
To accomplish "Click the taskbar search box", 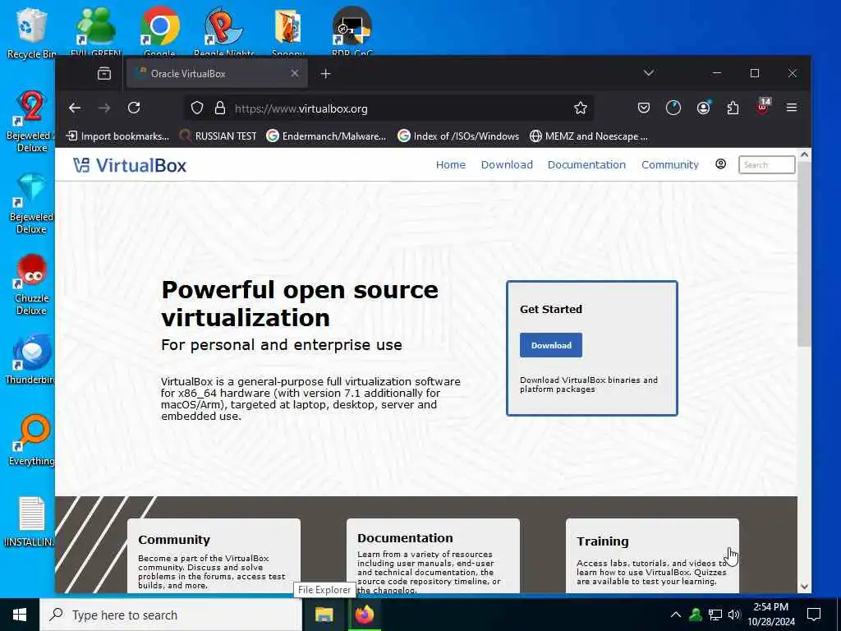I will click(x=171, y=615).
